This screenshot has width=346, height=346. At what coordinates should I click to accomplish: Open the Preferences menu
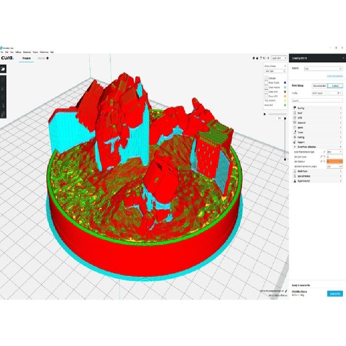click(44, 52)
